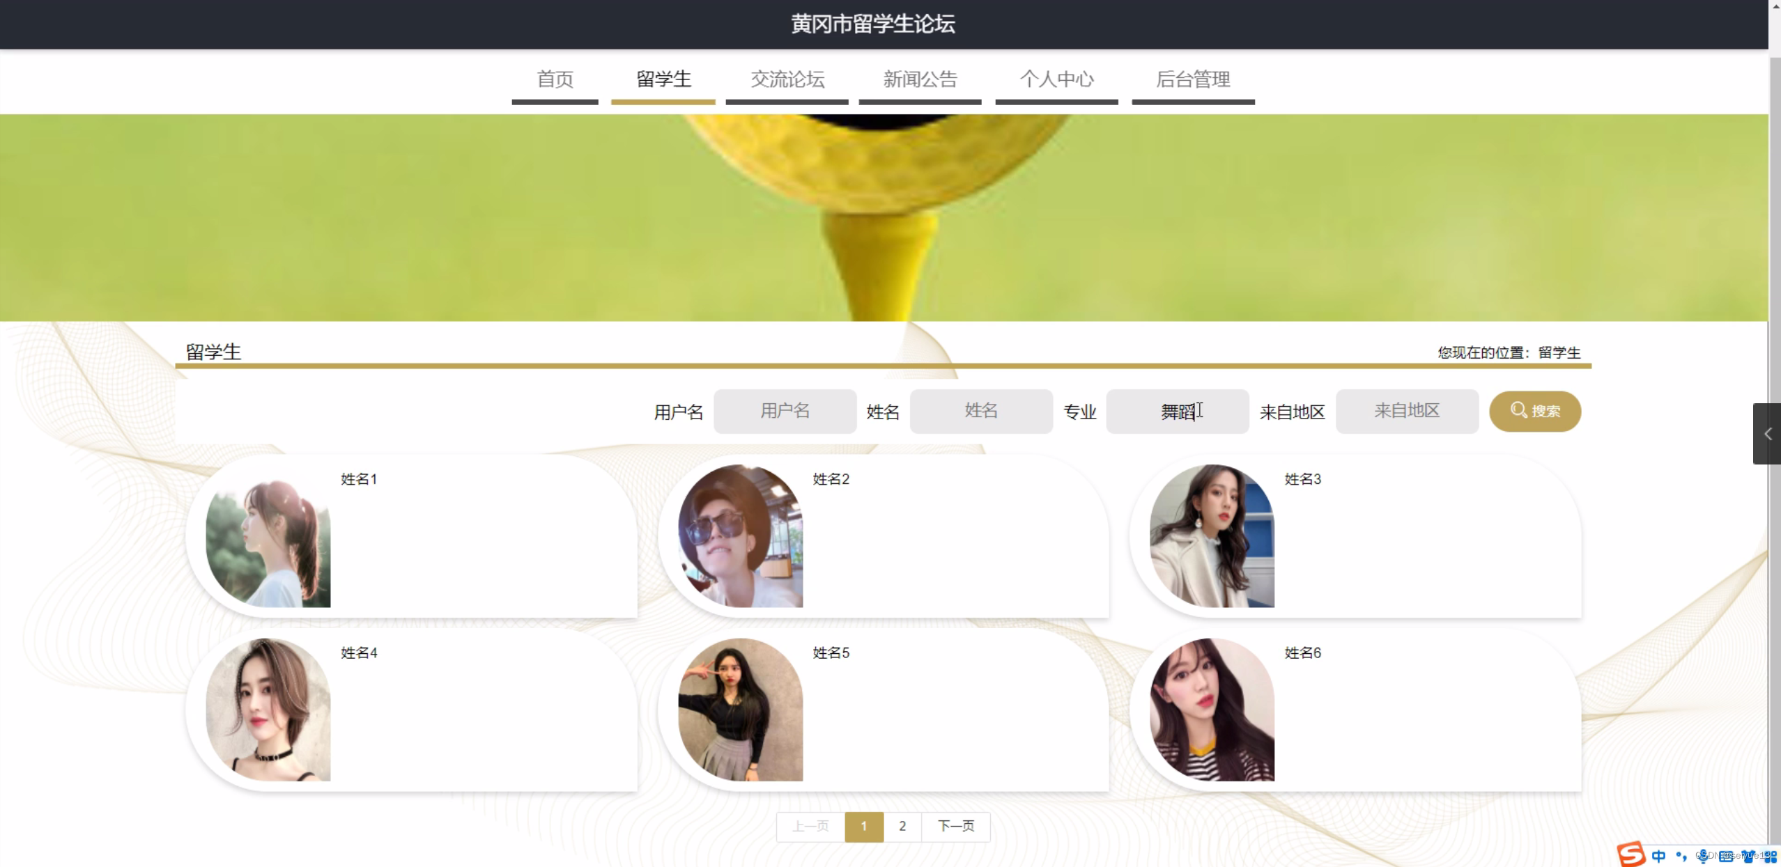Open 个人中心 from the navigation

tap(1056, 79)
